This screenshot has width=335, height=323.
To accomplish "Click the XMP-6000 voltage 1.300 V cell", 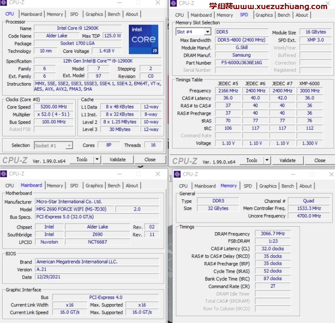I will point(310,143).
